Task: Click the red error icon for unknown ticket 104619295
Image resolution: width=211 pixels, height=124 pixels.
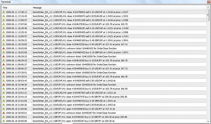Action: click(4, 56)
